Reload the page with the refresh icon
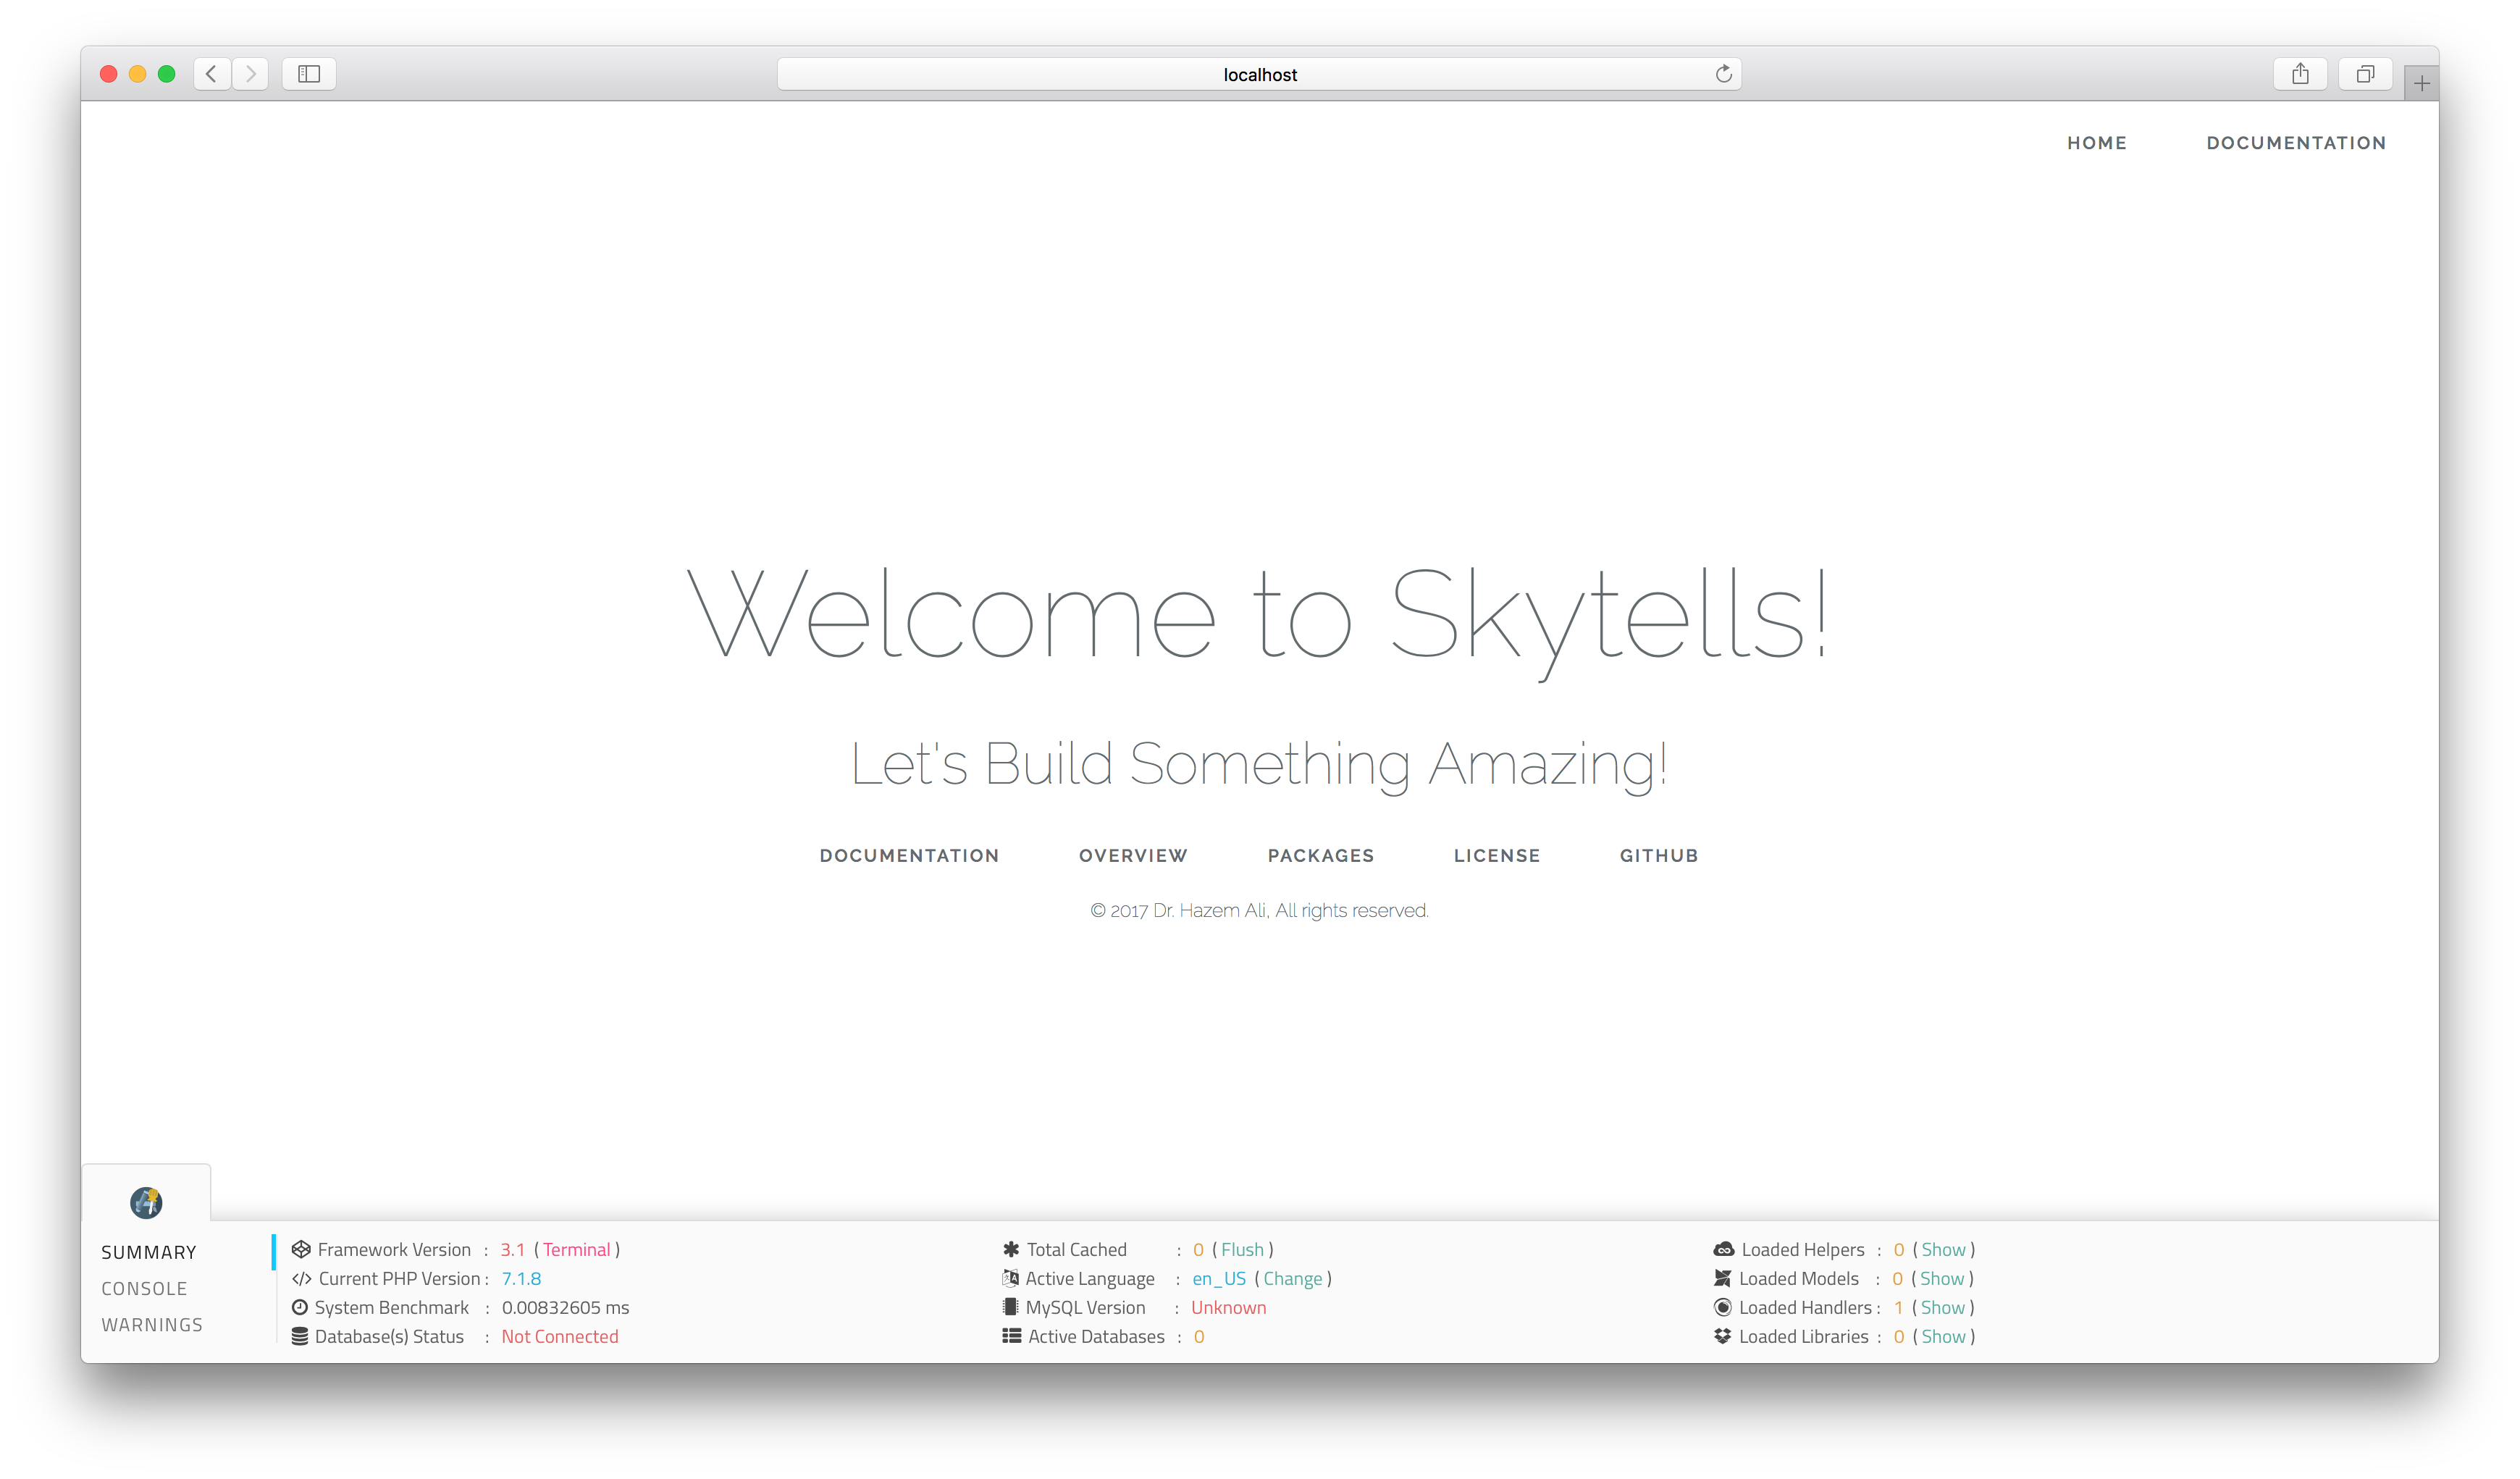The width and height of the screenshot is (2520, 1479). click(x=1723, y=74)
